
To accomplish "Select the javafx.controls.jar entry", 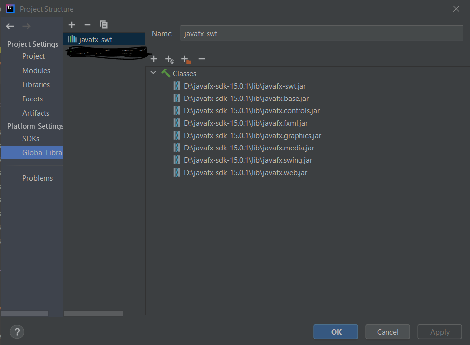I will click(252, 110).
